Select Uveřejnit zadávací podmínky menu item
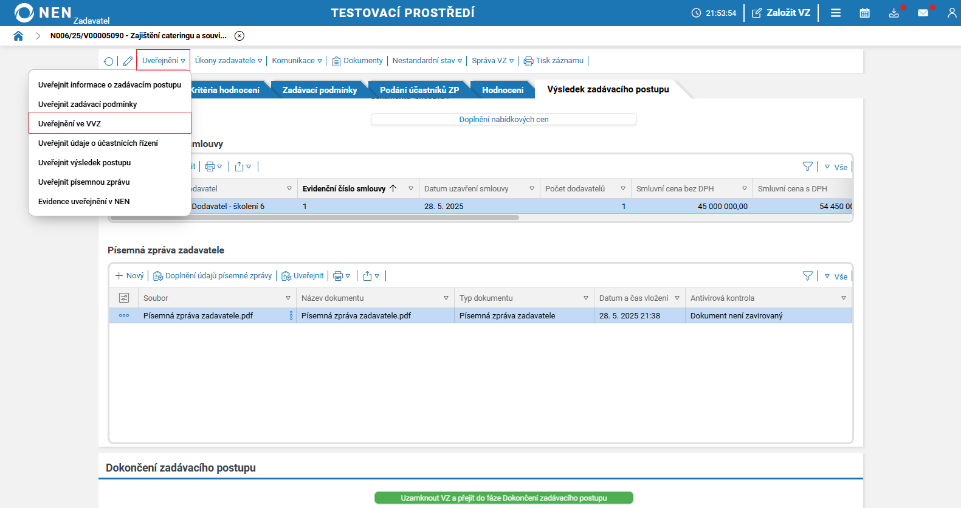 110,105
